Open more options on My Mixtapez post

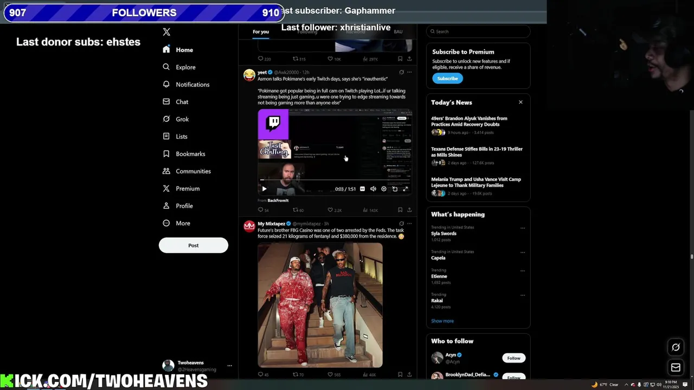tap(409, 223)
